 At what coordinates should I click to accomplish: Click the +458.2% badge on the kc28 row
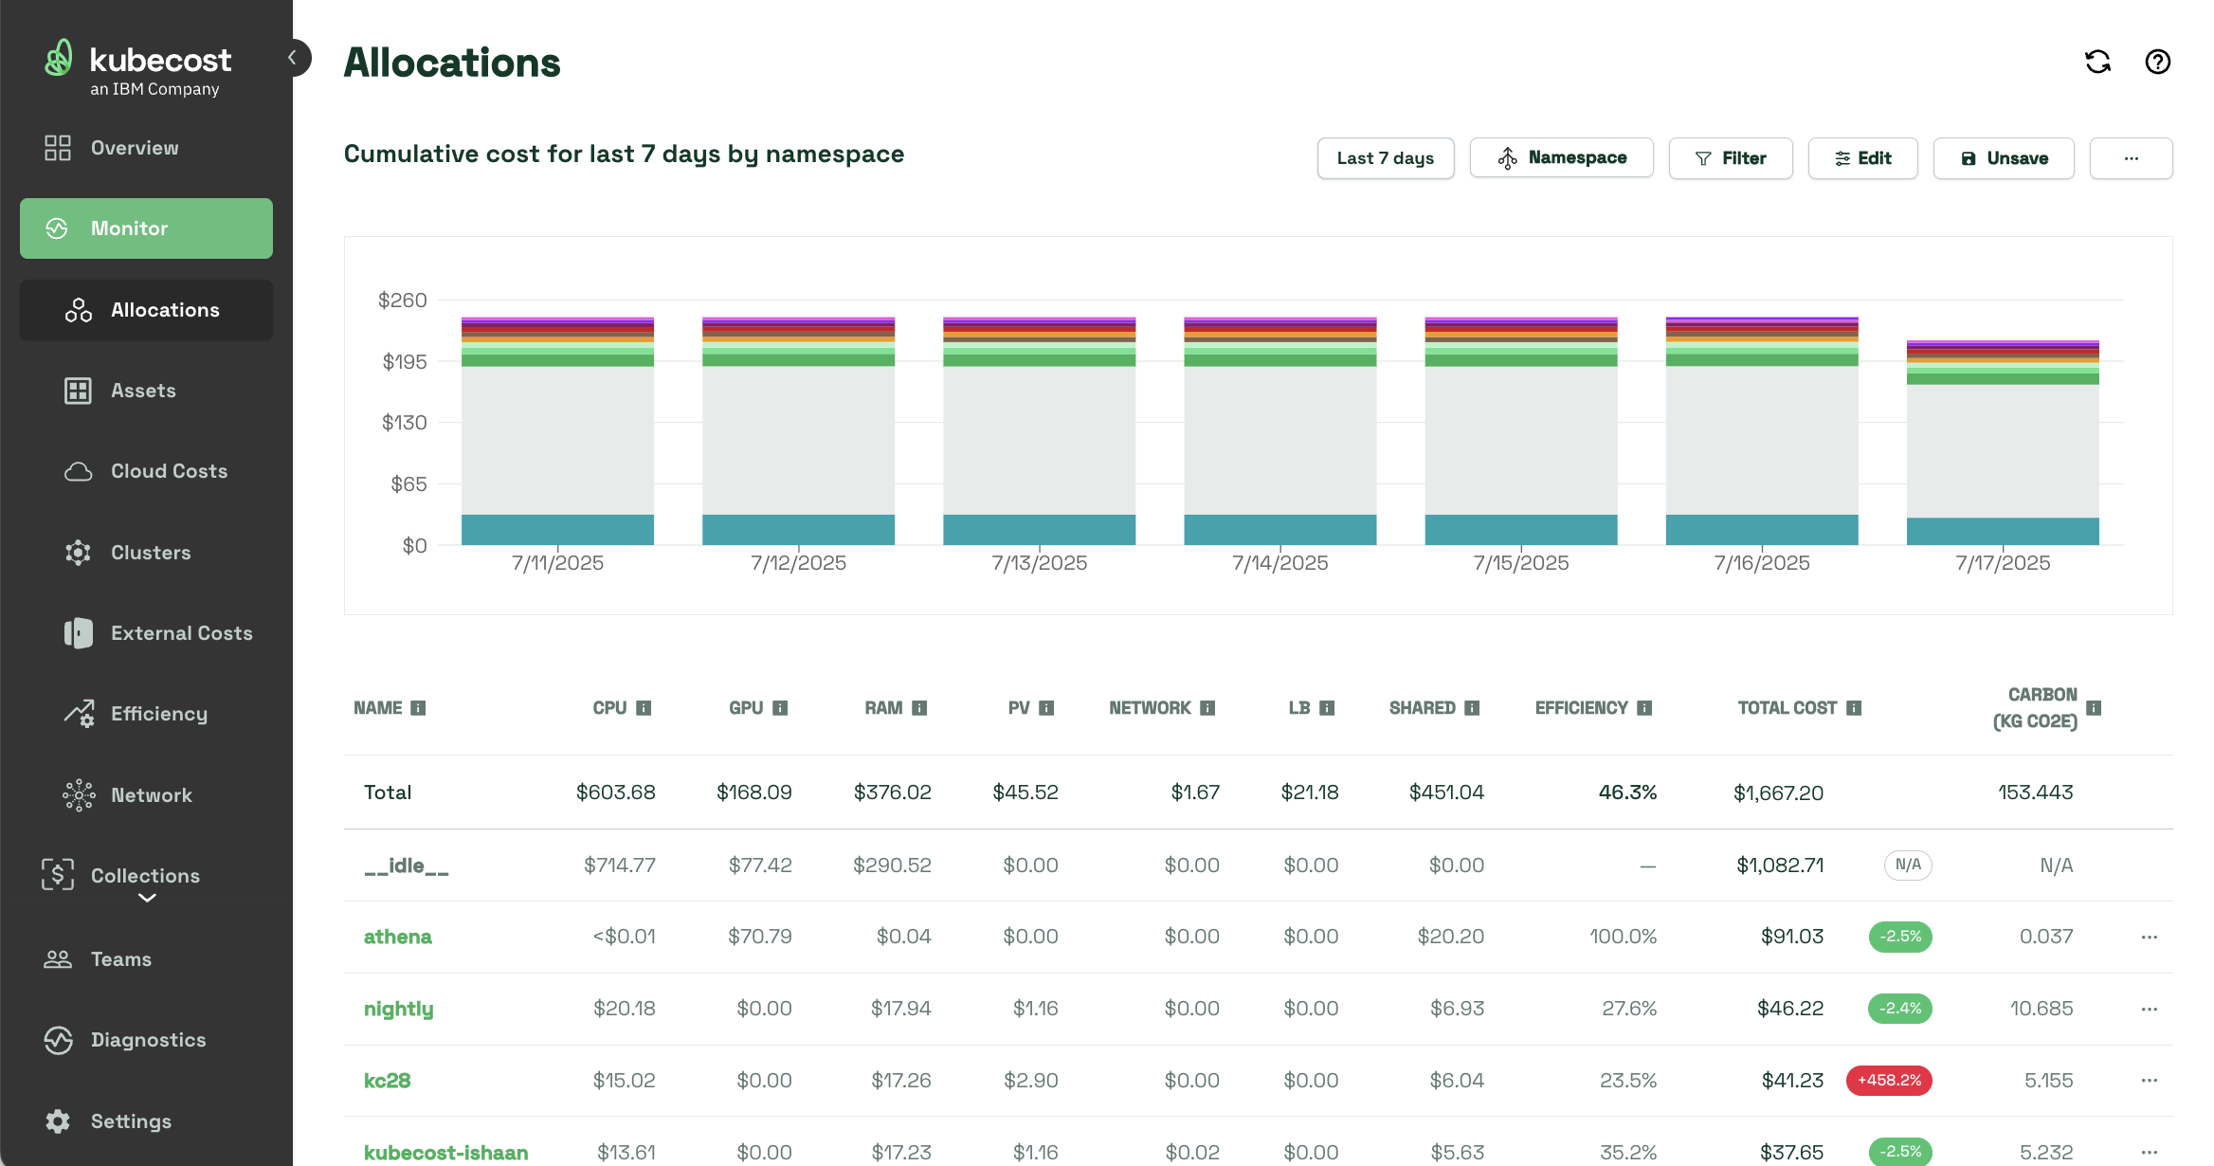coord(1888,1081)
